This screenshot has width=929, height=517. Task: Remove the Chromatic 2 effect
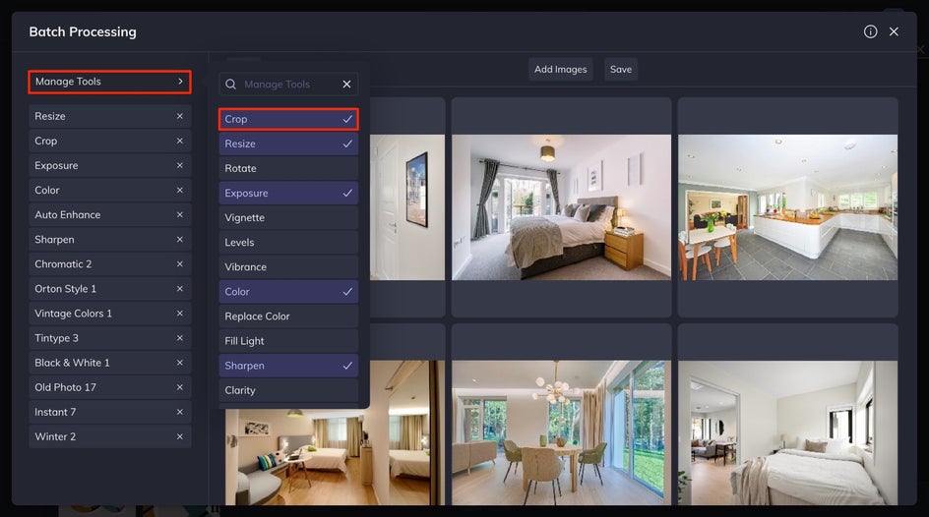[x=179, y=263]
